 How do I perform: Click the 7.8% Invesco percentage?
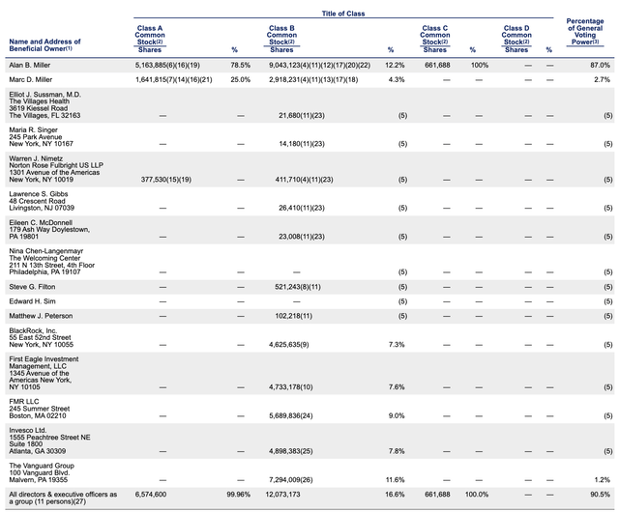[x=397, y=451]
